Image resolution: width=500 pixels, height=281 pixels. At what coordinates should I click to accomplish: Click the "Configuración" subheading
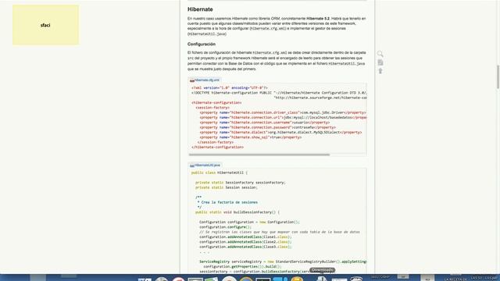[x=202, y=44]
